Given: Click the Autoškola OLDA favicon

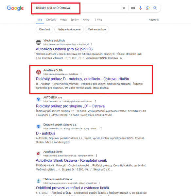Looking at the screenshot, I should tap(38, 72).
